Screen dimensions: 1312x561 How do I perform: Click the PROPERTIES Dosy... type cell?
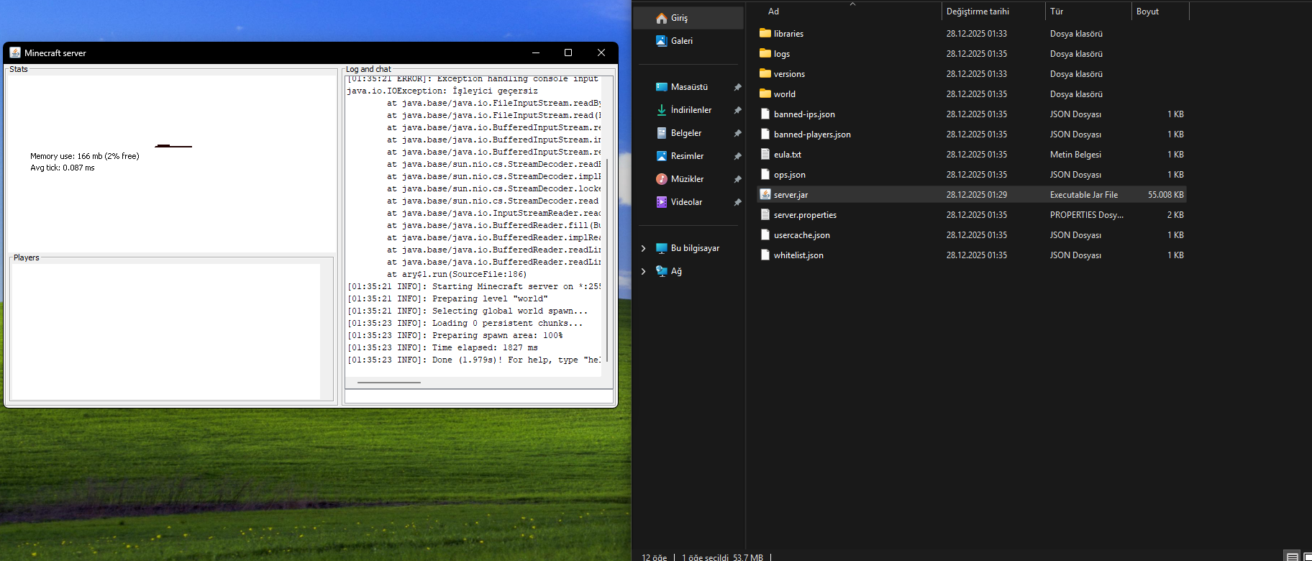point(1086,215)
